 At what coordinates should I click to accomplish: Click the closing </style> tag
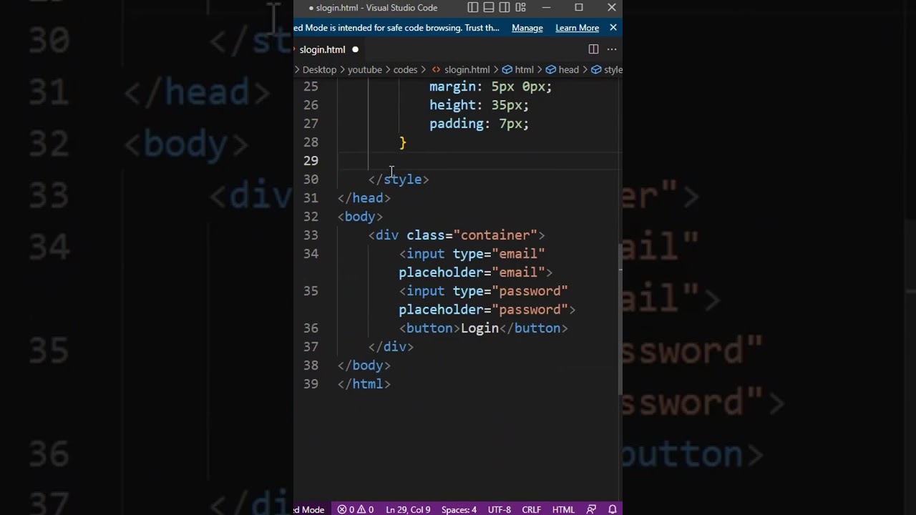(x=399, y=179)
